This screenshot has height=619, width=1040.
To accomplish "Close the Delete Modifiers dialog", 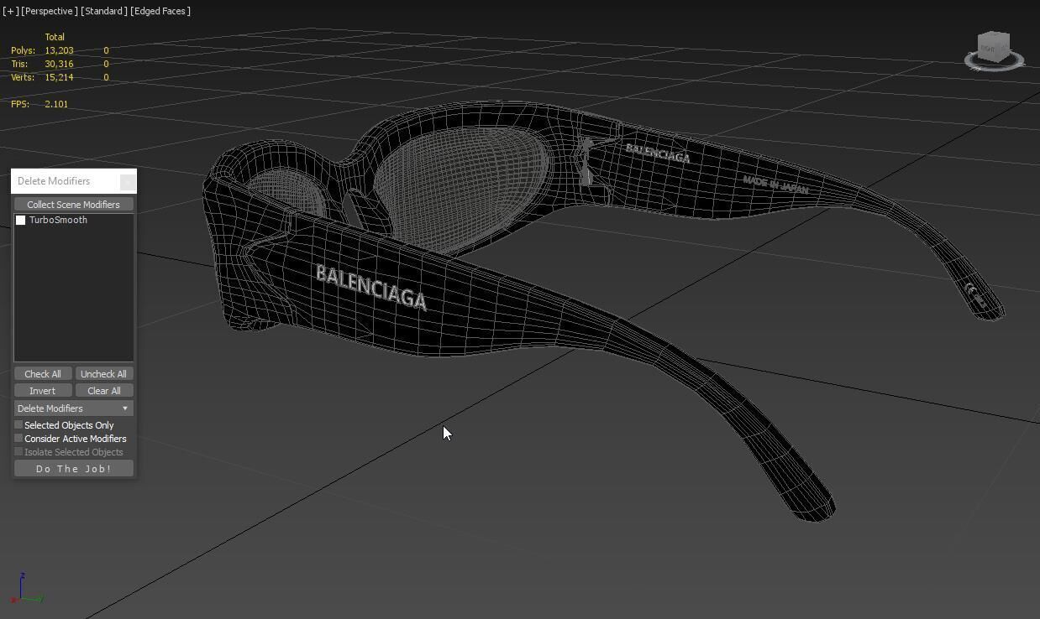I will (x=128, y=181).
